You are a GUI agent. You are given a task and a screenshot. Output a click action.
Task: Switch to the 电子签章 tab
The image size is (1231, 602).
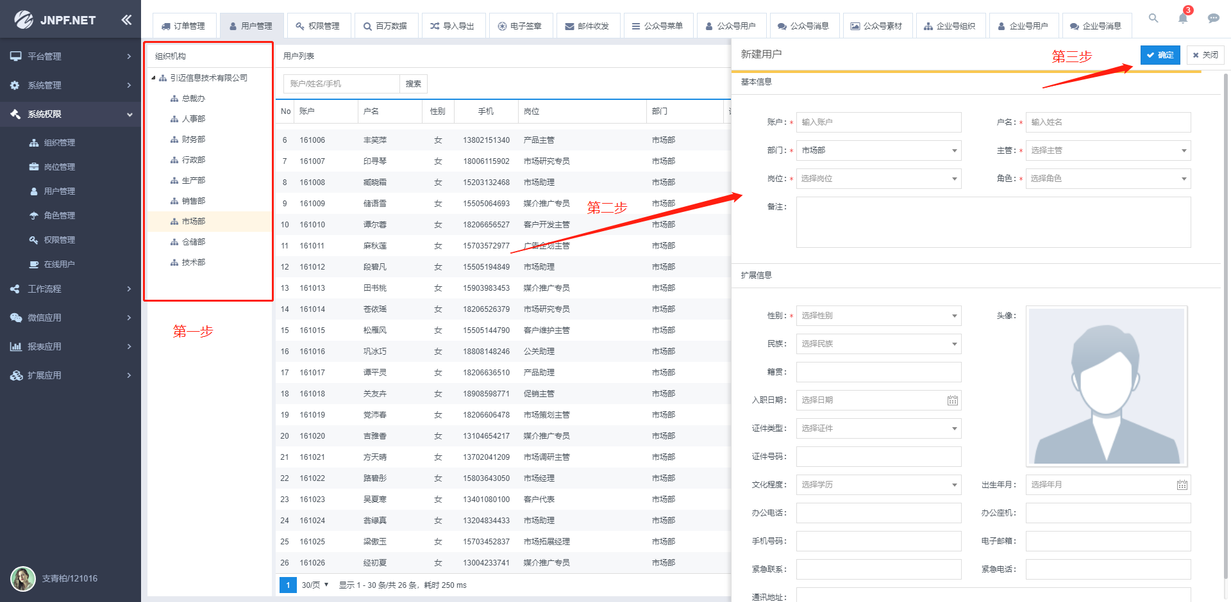(x=521, y=26)
